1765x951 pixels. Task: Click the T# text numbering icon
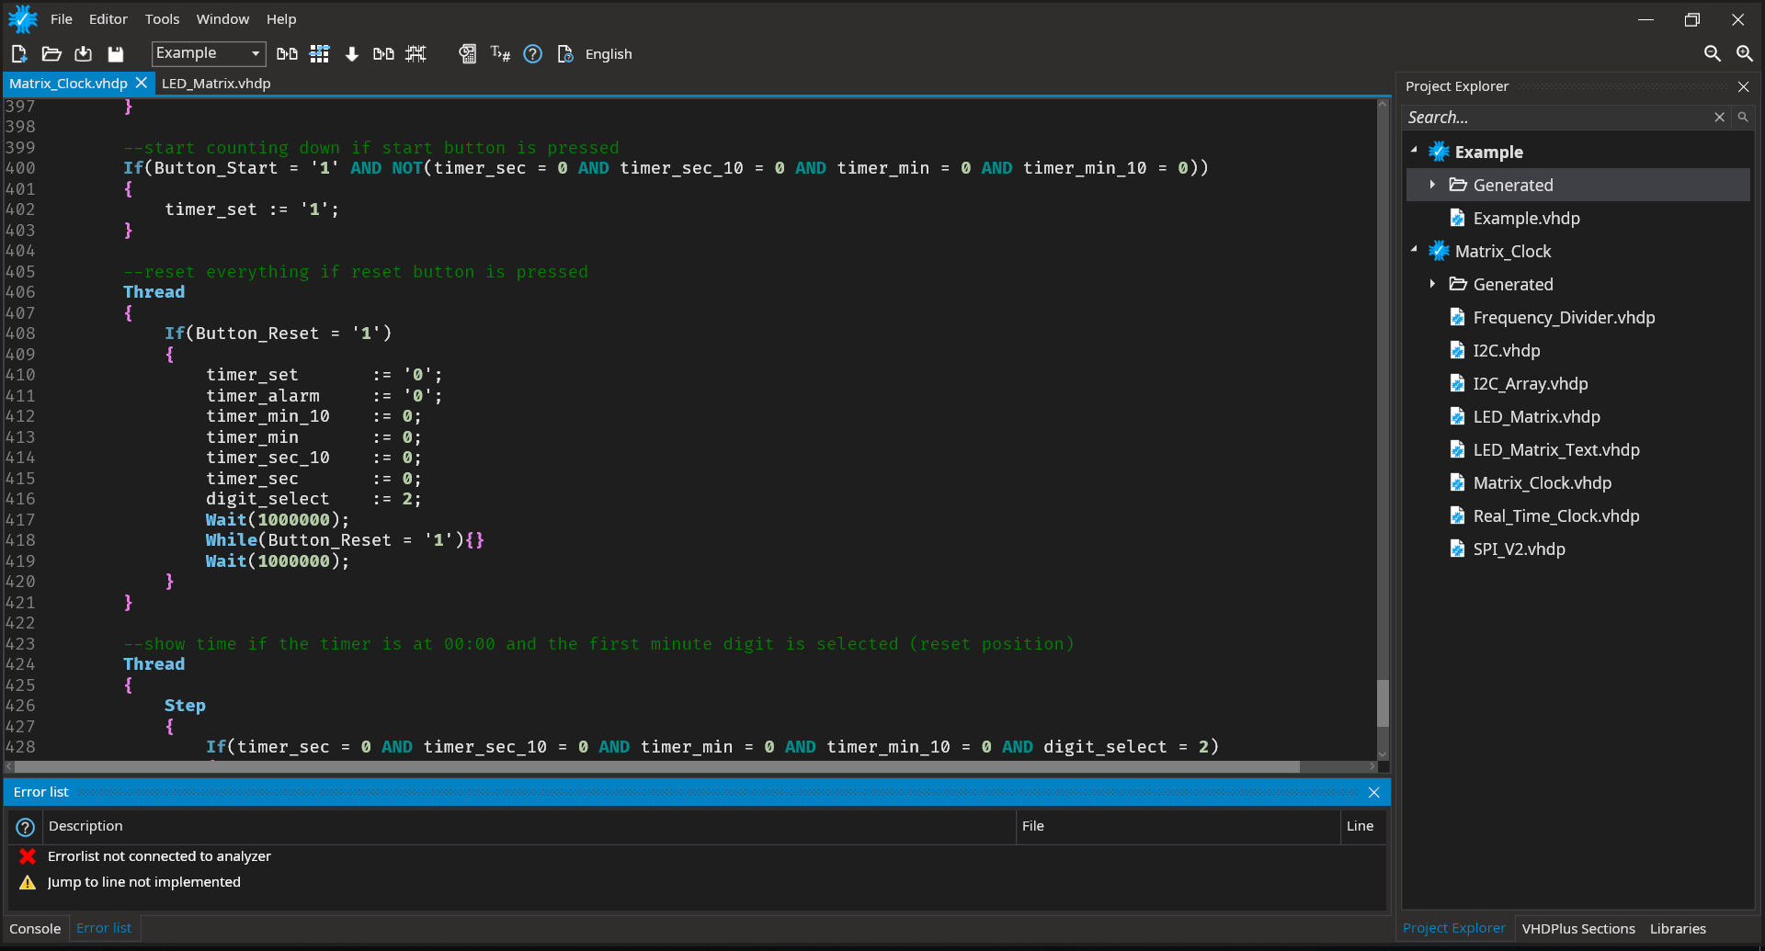[500, 54]
